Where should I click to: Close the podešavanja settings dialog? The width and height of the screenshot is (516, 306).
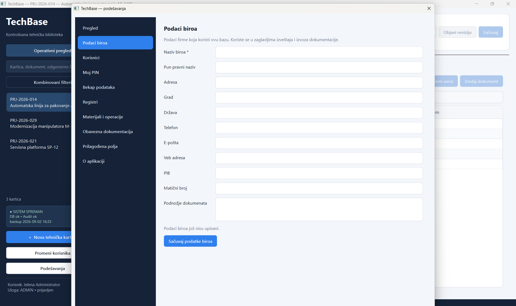tap(429, 8)
